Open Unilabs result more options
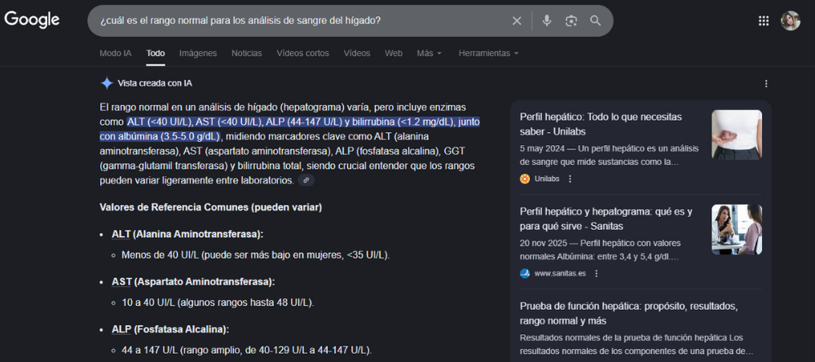 (570, 179)
